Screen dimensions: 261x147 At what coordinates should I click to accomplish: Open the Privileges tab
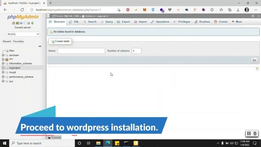pos(182,22)
